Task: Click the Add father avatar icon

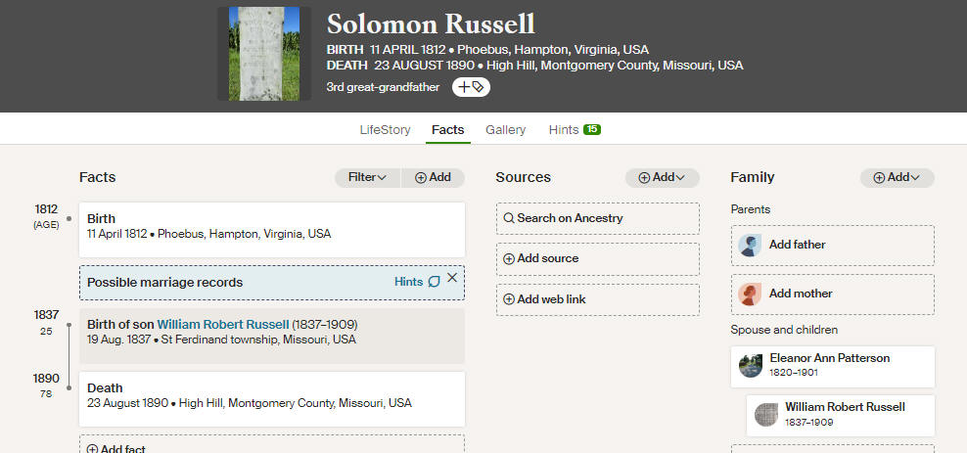Action: click(x=750, y=245)
